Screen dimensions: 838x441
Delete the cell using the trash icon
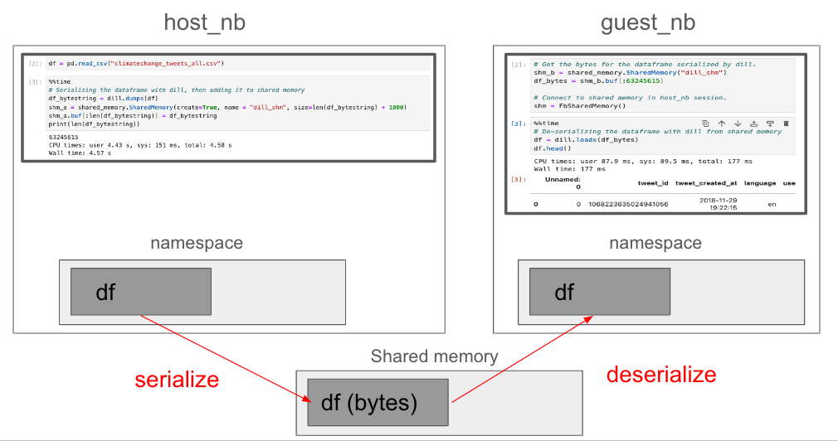point(786,124)
